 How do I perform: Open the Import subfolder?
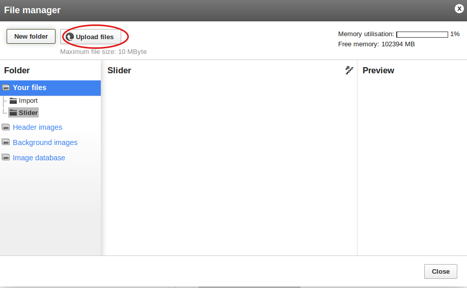point(28,101)
